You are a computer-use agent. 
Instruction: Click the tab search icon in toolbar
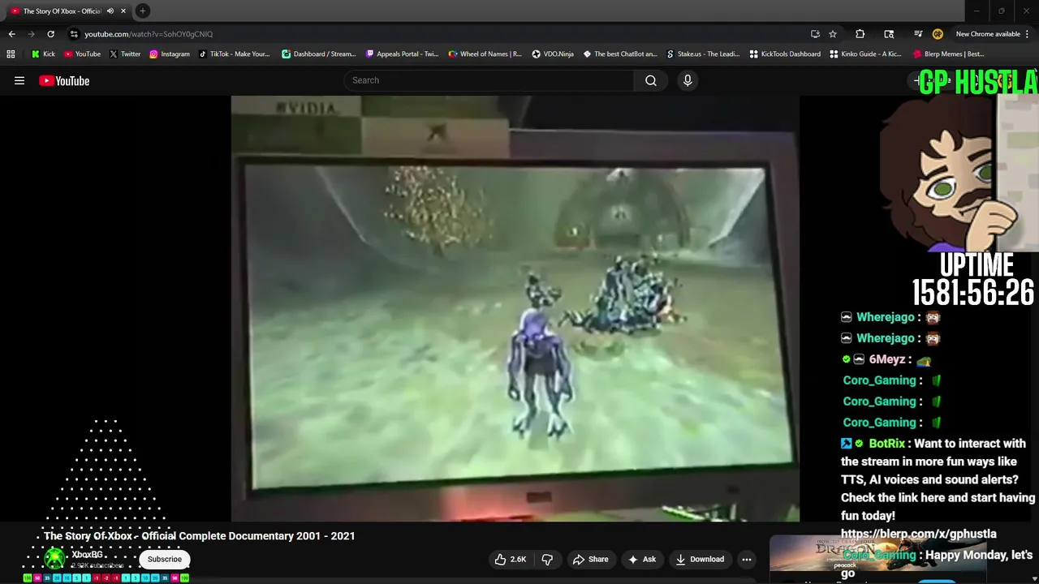889,34
